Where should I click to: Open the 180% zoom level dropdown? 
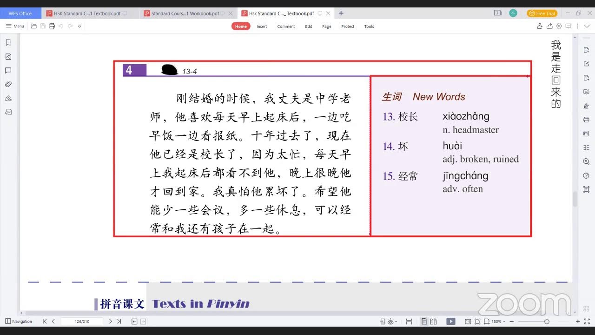pos(498,322)
